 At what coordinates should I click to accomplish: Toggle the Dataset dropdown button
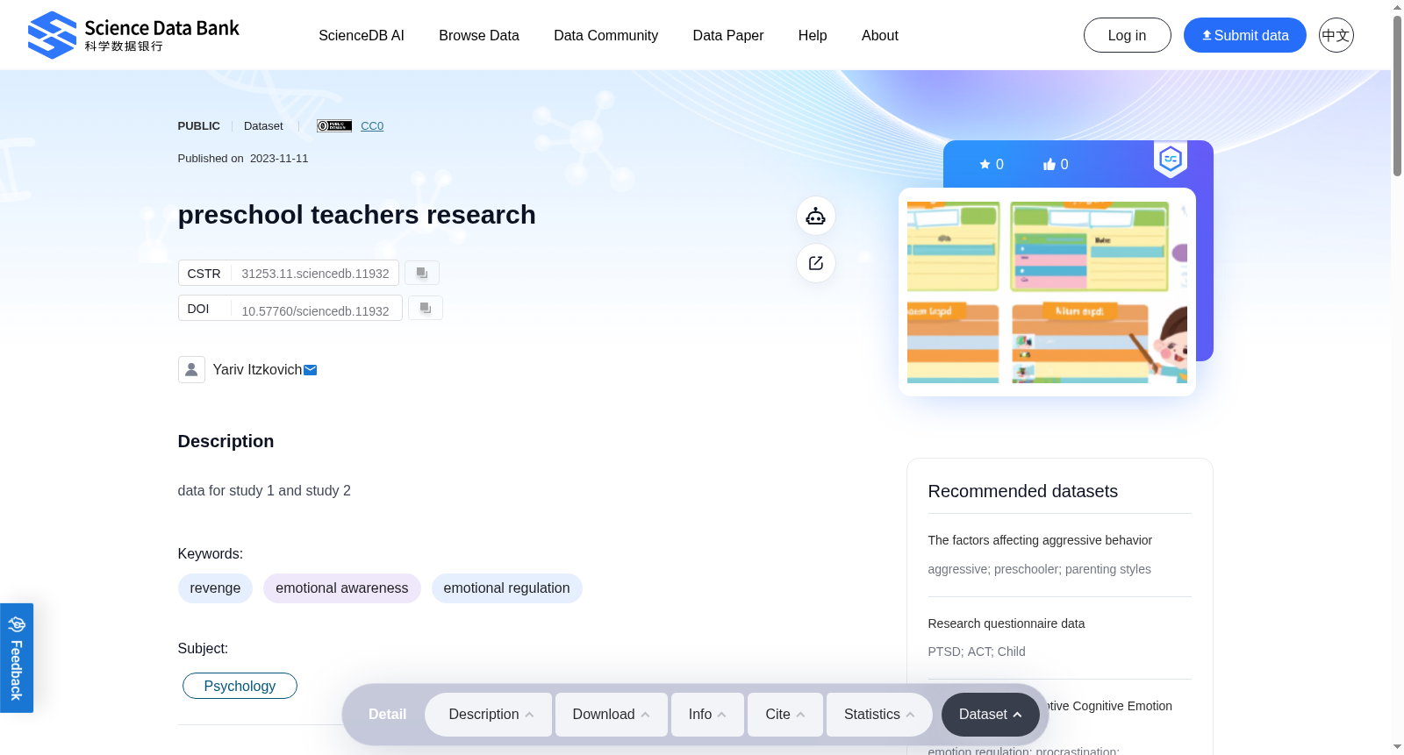pyautogui.click(x=991, y=715)
